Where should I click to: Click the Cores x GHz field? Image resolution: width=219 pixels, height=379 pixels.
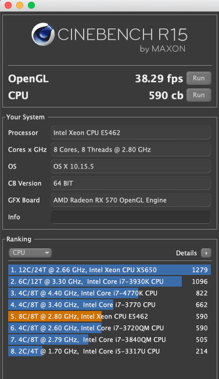click(130, 149)
